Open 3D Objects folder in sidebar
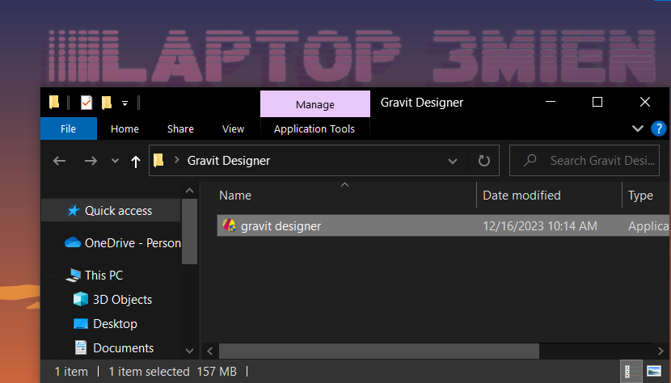 [x=122, y=299]
